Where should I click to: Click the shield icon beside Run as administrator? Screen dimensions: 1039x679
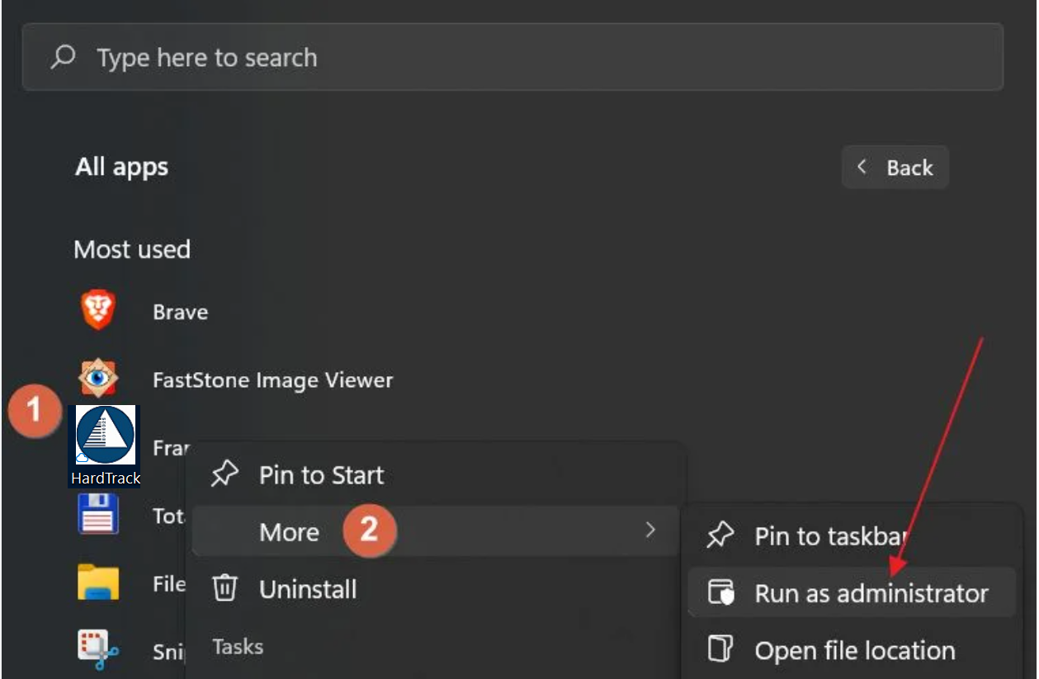(720, 592)
